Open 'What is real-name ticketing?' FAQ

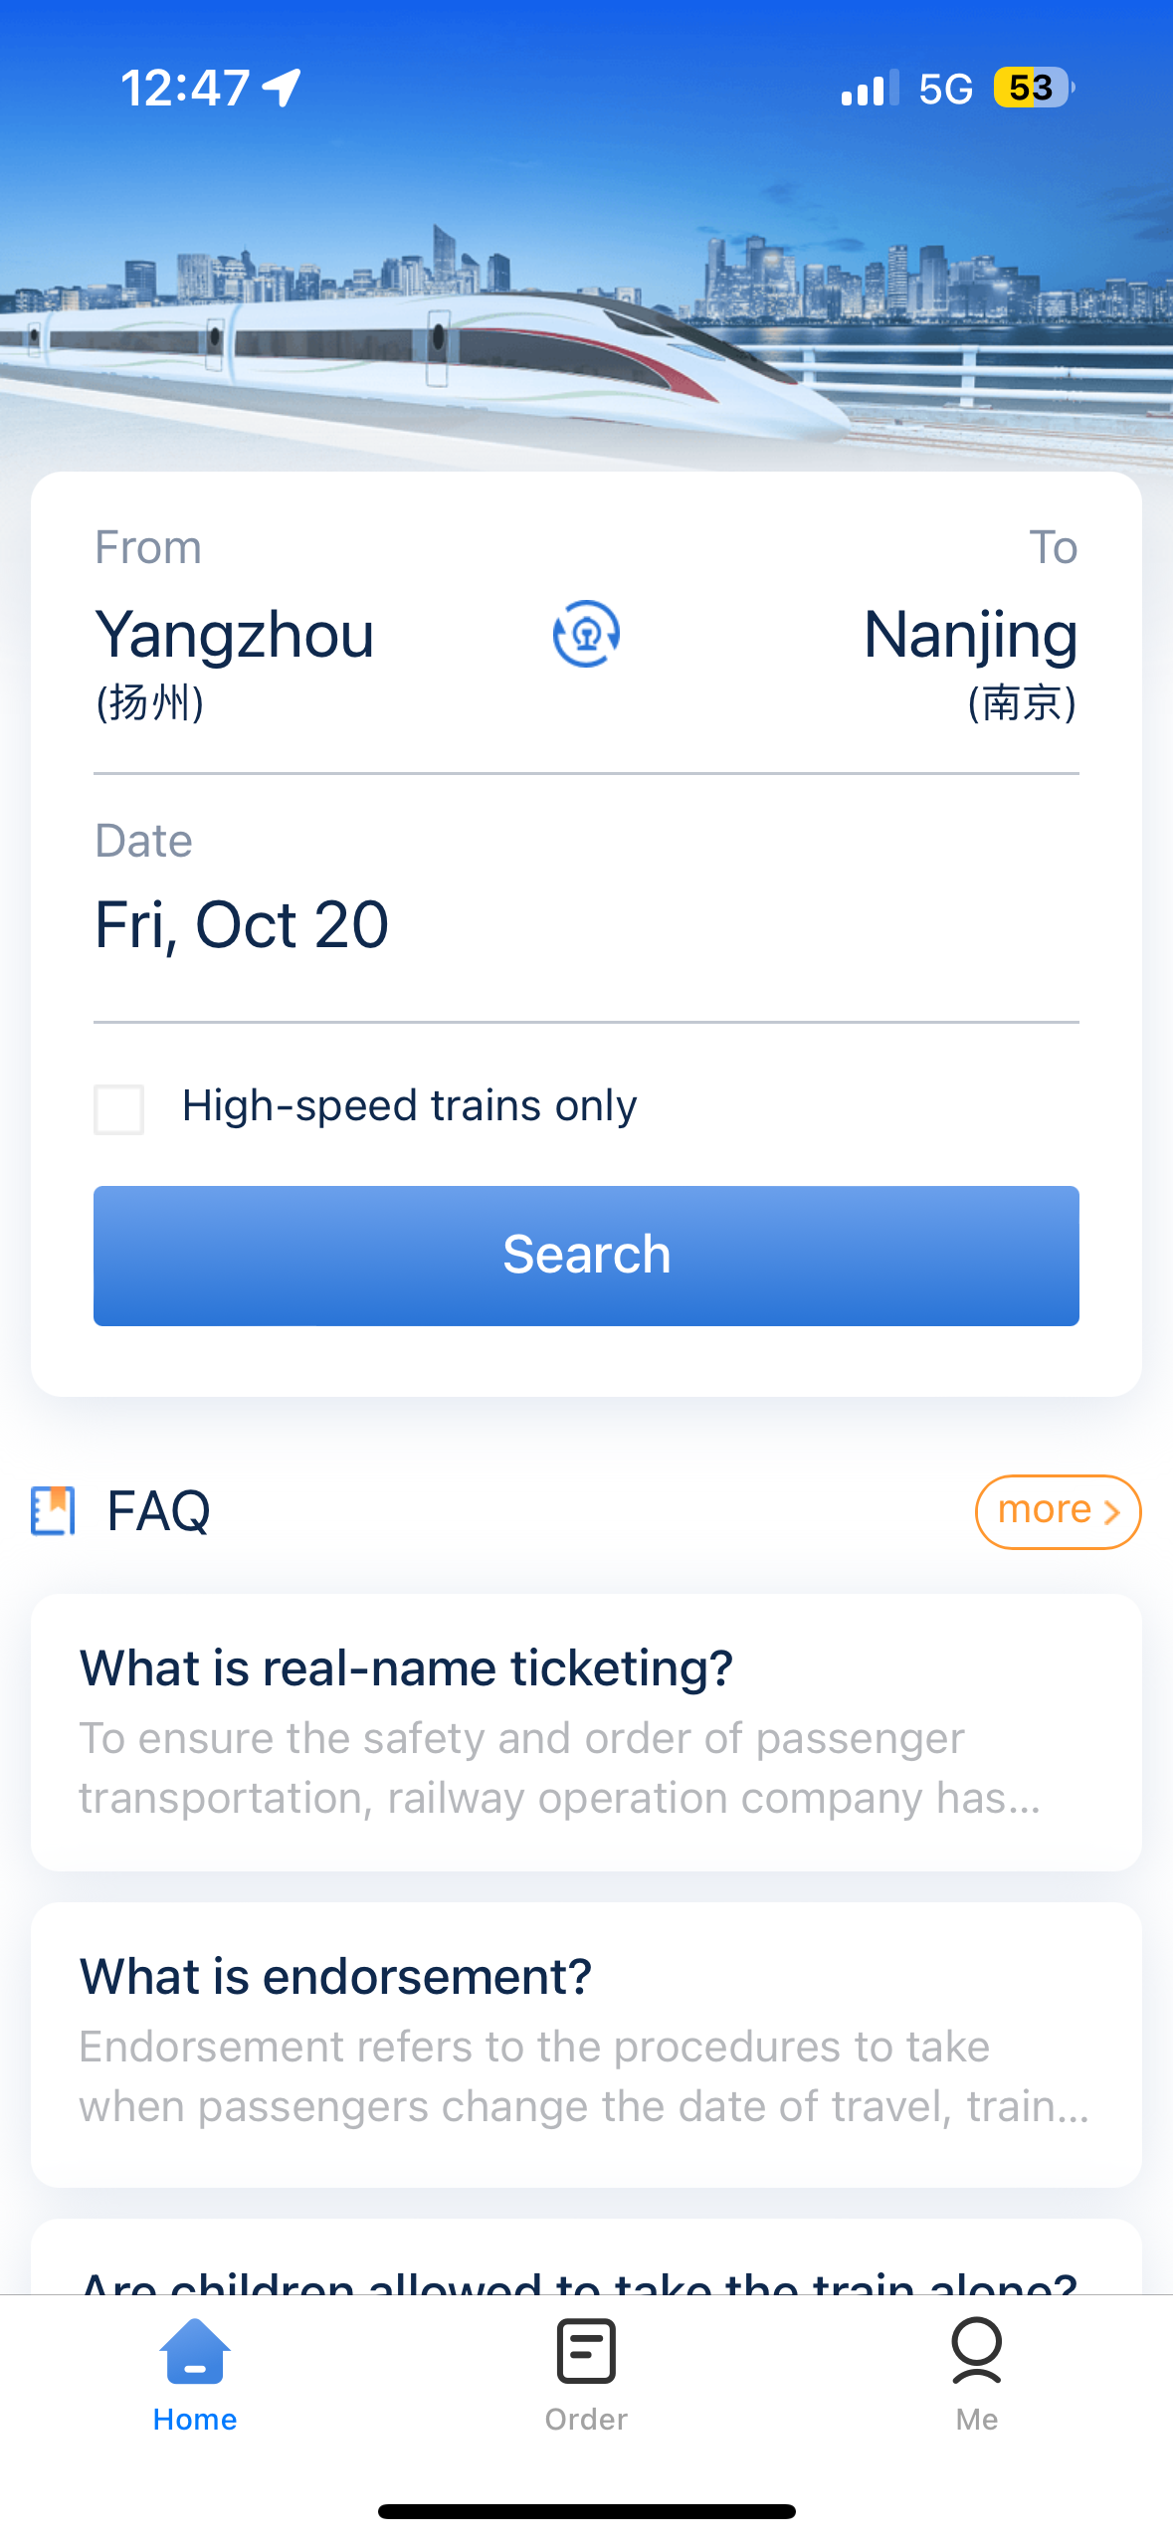click(x=586, y=1732)
